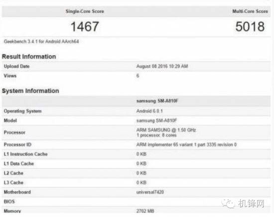Select the L2 Cache 0 KB value
This screenshot has height=217, width=274.
coord(141,173)
